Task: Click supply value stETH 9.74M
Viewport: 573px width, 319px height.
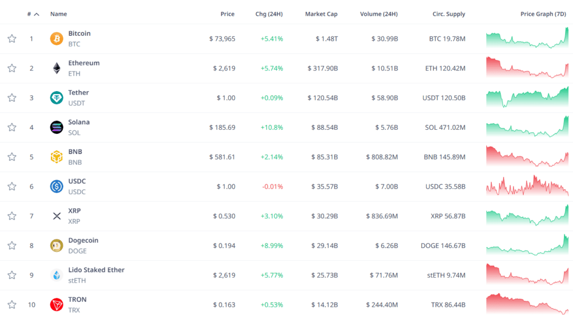Action: tap(446, 275)
